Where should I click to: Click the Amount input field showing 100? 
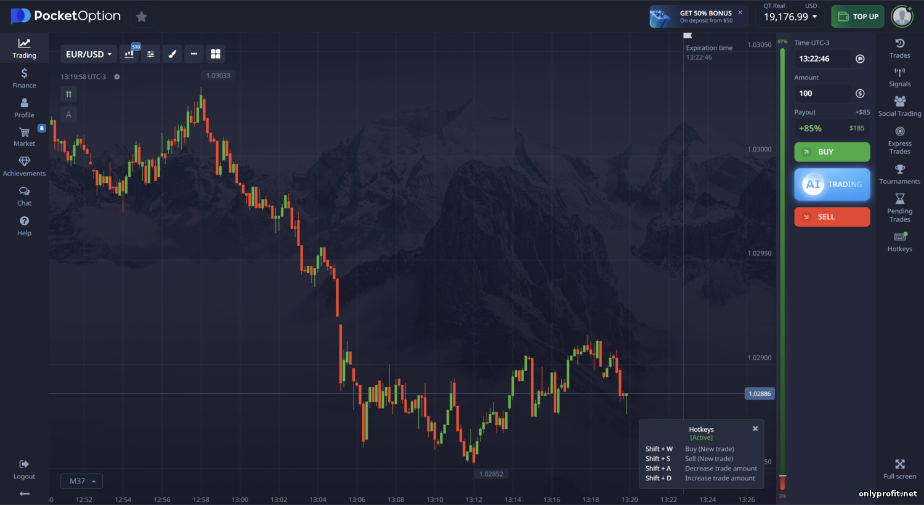[x=822, y=94]
